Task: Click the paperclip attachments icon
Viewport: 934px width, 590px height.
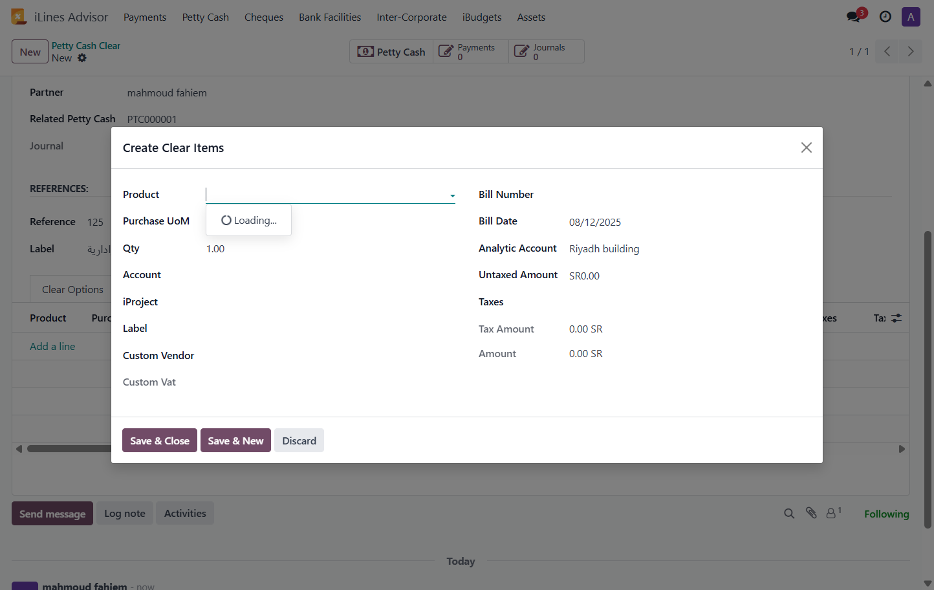Action: click(811, 513)
